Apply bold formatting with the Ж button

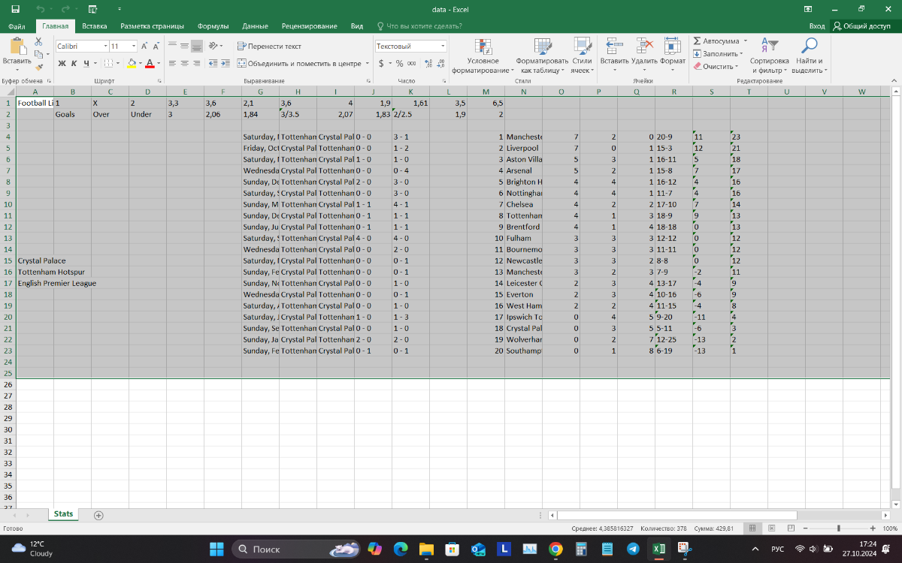[62, 64]
